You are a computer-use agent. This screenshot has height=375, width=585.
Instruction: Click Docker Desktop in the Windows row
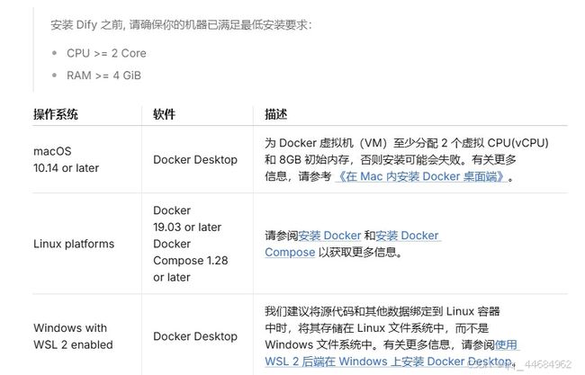point(195,336)
